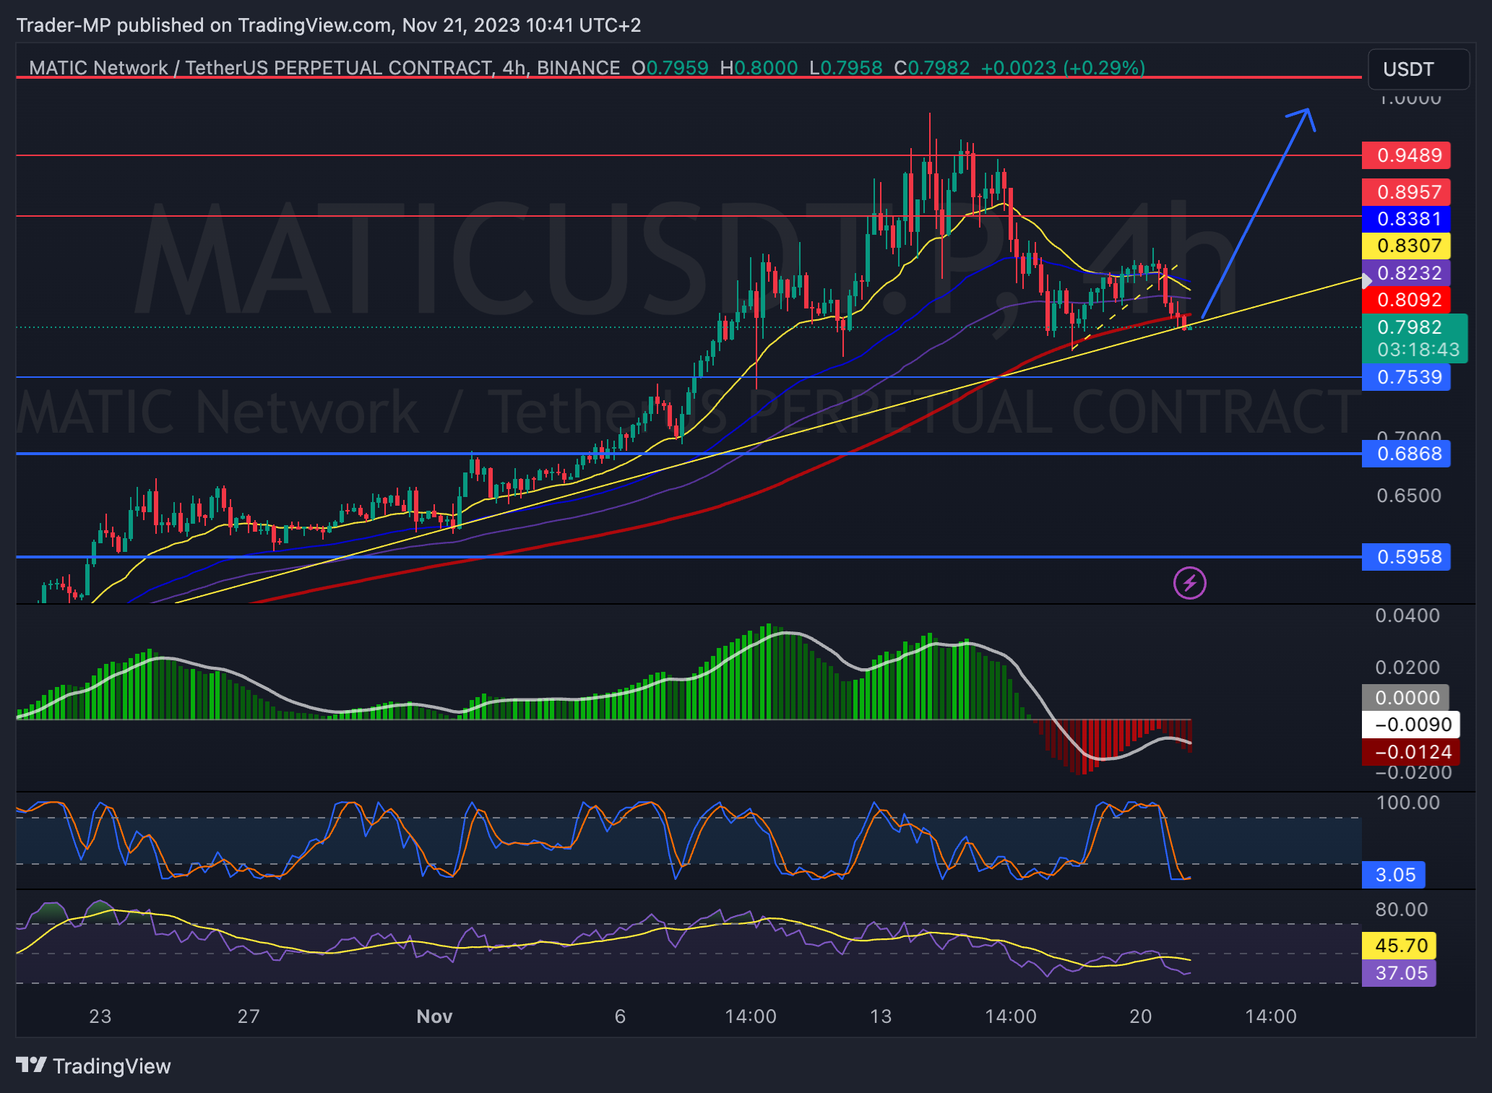The image size is (1492, 1093).
Task: Click the 80.00 RSI axis value
Action: (1402, 910)
